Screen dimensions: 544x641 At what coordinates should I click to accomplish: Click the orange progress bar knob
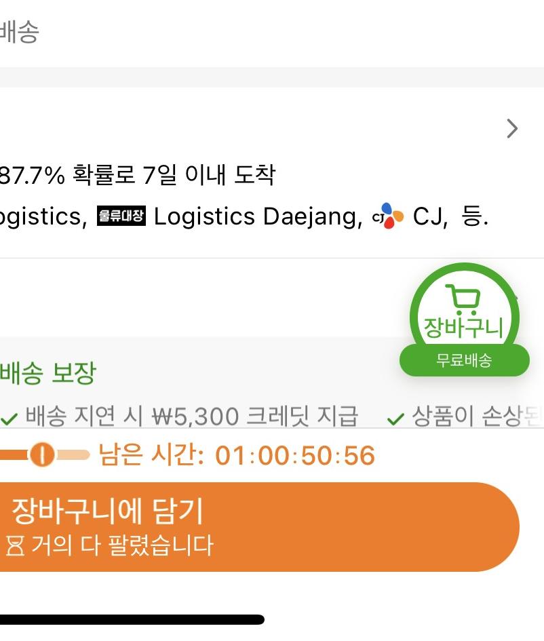[x=41, y=455]
